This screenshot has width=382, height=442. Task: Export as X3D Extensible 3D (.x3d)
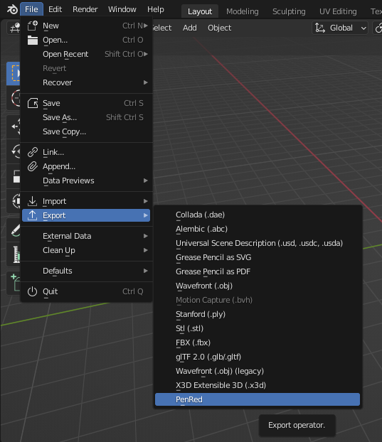click(258, 385)
